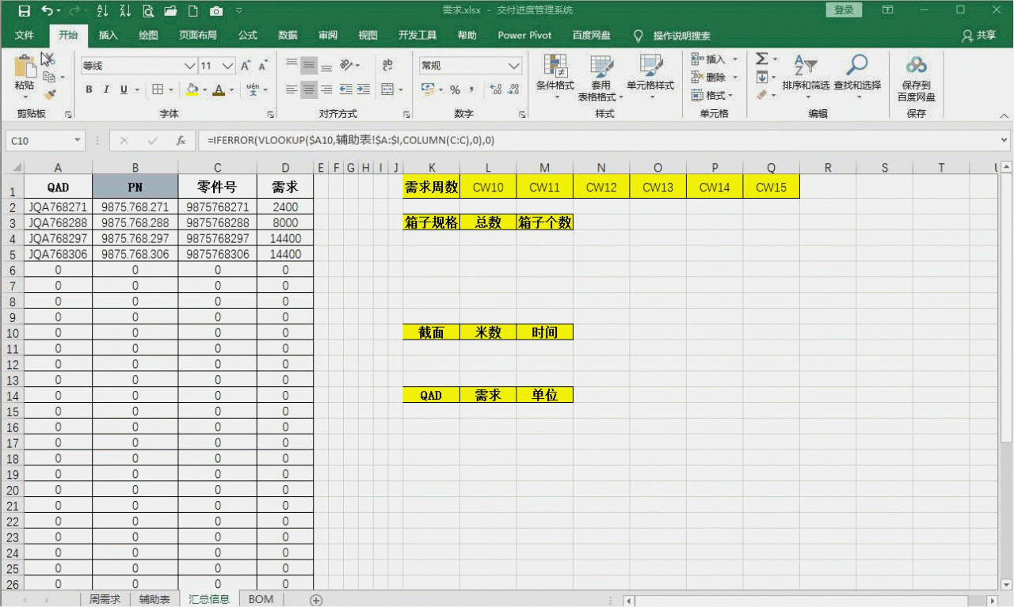Insert function fx button

click(x=181, y=141)
